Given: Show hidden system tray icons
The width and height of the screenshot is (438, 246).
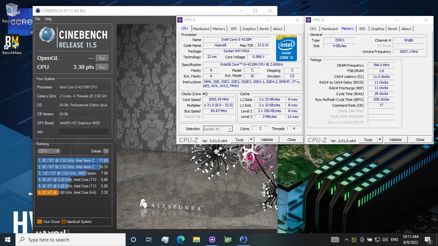Looking at the screenshot, I should coord(347,240).
